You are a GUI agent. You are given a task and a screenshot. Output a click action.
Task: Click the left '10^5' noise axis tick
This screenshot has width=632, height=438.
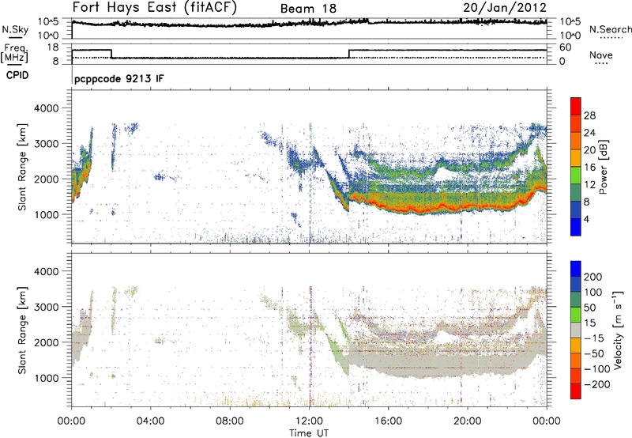click(x=49, y=22)
